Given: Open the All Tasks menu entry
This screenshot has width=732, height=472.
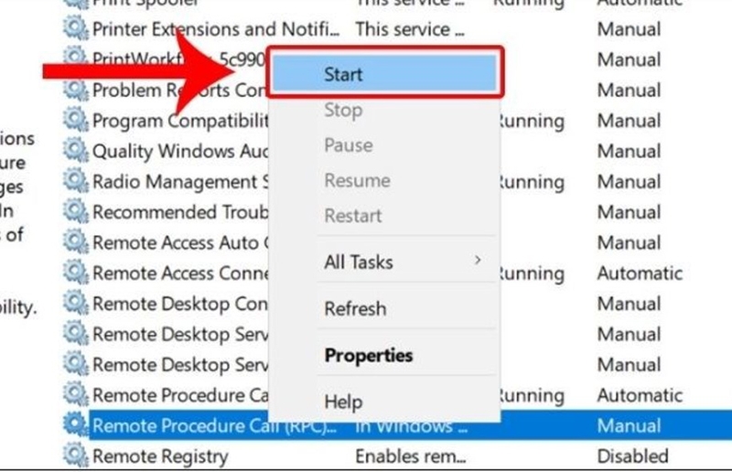Looking at the screenshot, I should [x=359, y=262].
